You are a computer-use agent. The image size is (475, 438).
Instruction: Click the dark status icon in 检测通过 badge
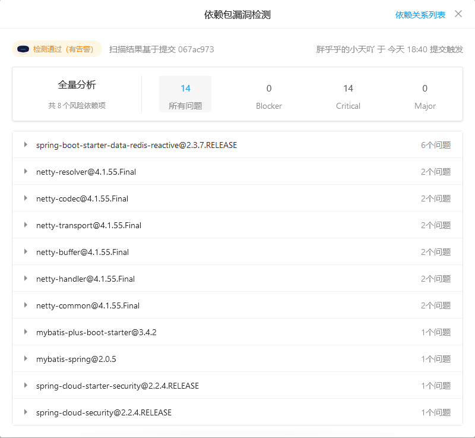point(23,49)
